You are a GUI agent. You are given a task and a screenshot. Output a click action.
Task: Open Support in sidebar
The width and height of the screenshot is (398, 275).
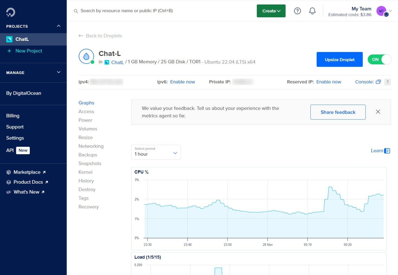pyautogui.click(x=15, y=127)
